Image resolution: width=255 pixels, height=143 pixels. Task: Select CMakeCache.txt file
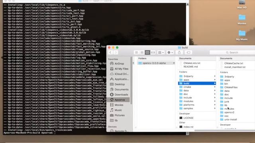tap(233, 64)
